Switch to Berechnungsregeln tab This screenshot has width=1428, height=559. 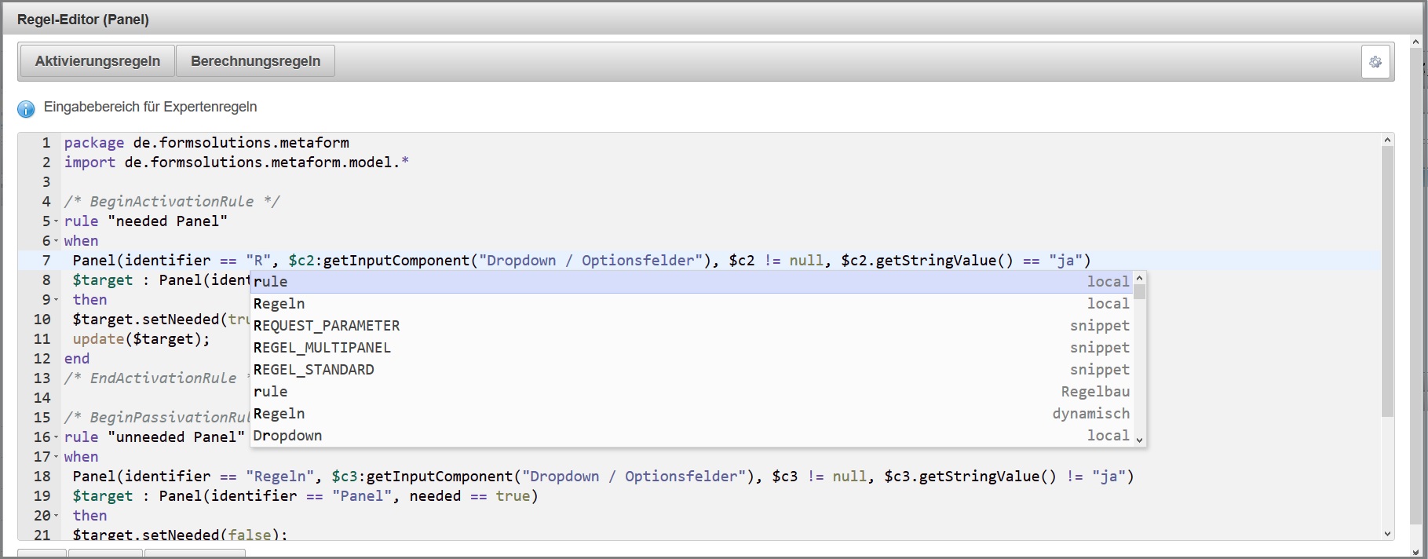pos(255,61)
